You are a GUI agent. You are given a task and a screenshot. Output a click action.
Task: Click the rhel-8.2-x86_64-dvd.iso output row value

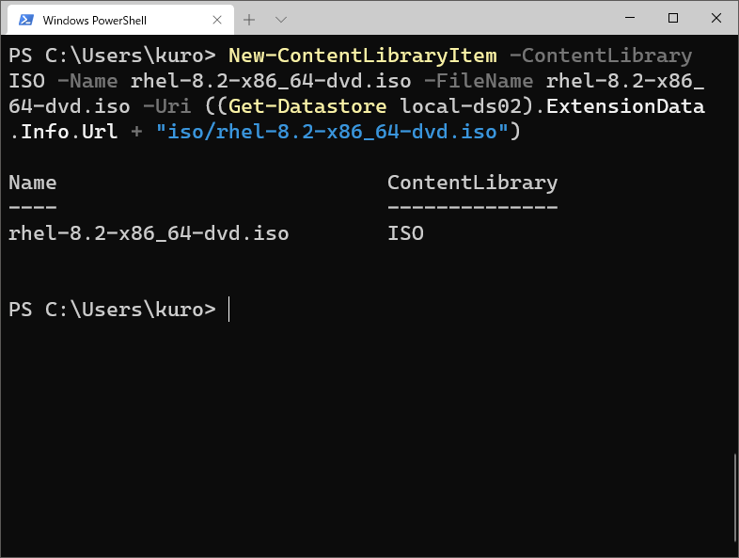149,233
